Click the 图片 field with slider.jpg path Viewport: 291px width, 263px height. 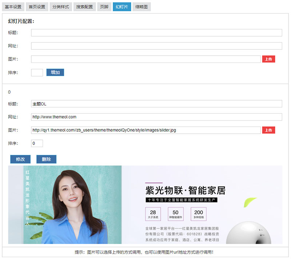145,130
